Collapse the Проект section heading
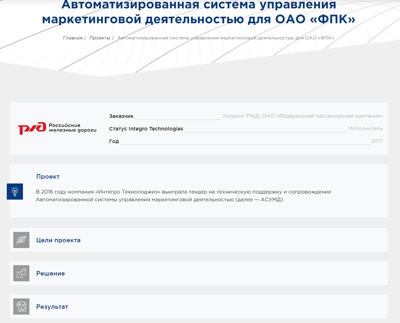Screen dimensions: 400x323 [48, 177]
